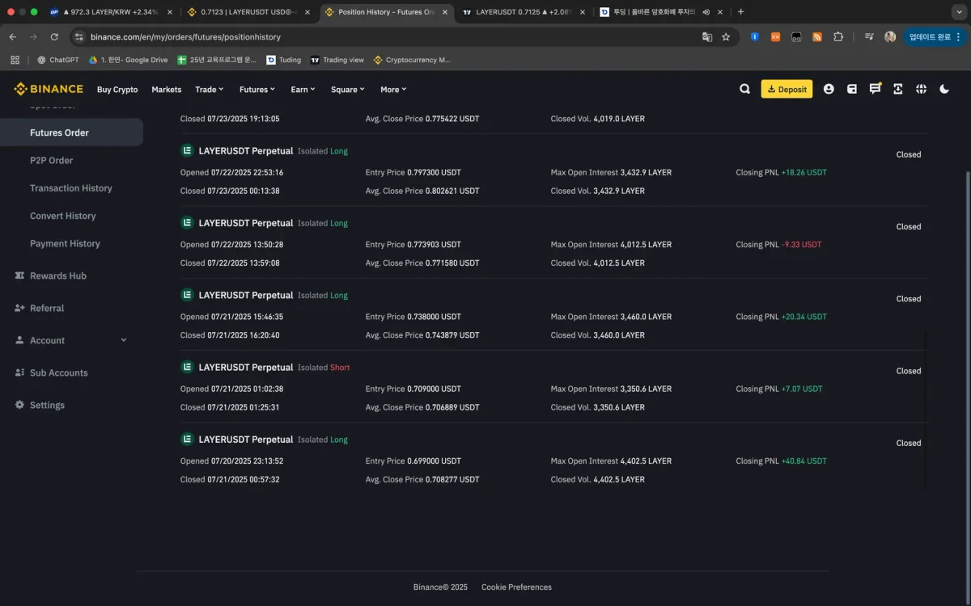The height and width of the screenshot is (606, 971).
Task: Click the blue Chrome update button
Action: pyautogui.click(x=935, y=36)
